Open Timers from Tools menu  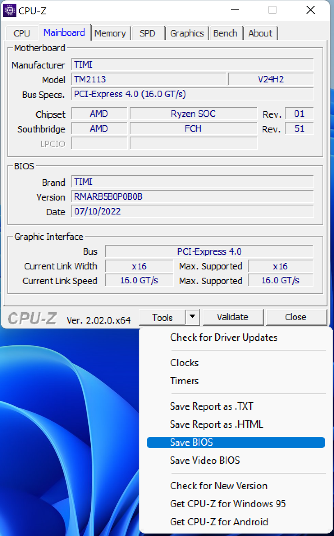[x=236, y=381]
